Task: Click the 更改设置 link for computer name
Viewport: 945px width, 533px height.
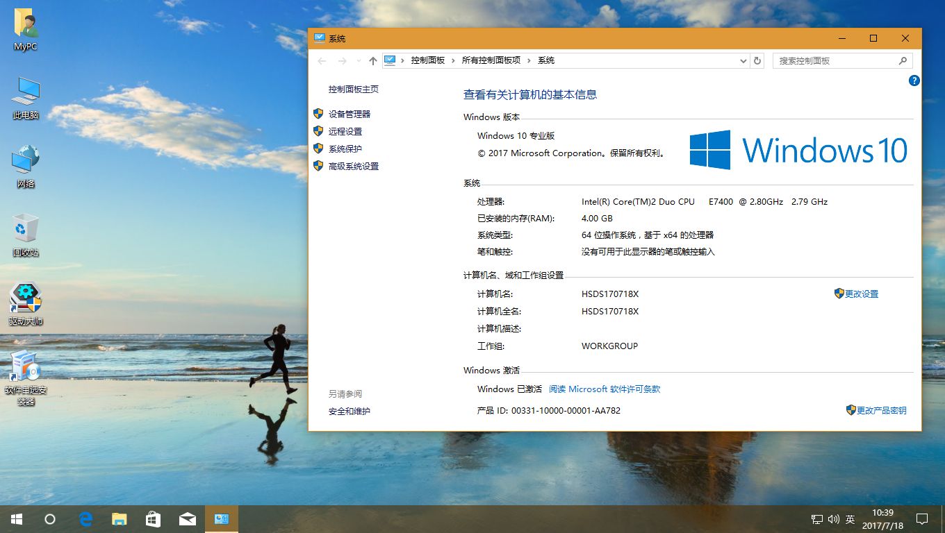Action: click(x=862, y=294)
